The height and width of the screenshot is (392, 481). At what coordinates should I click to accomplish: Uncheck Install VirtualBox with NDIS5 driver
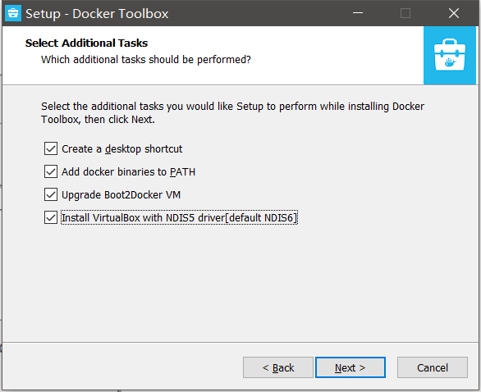51,217
